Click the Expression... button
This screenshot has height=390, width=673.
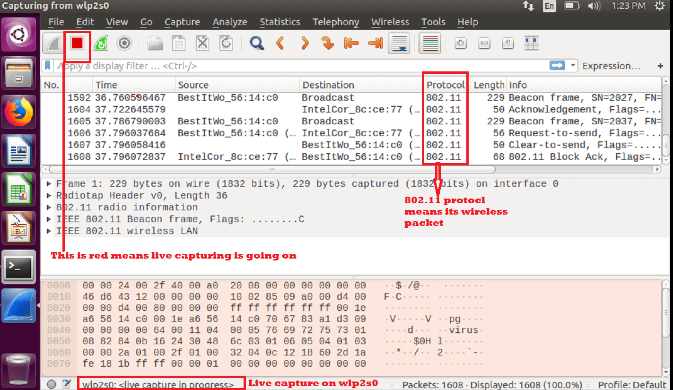click(612, 66)
